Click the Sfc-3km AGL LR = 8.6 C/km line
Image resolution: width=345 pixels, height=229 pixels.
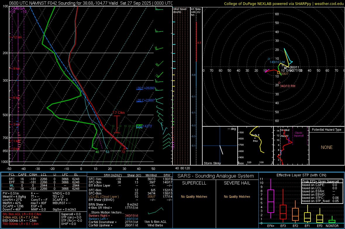tap(22, 214)
